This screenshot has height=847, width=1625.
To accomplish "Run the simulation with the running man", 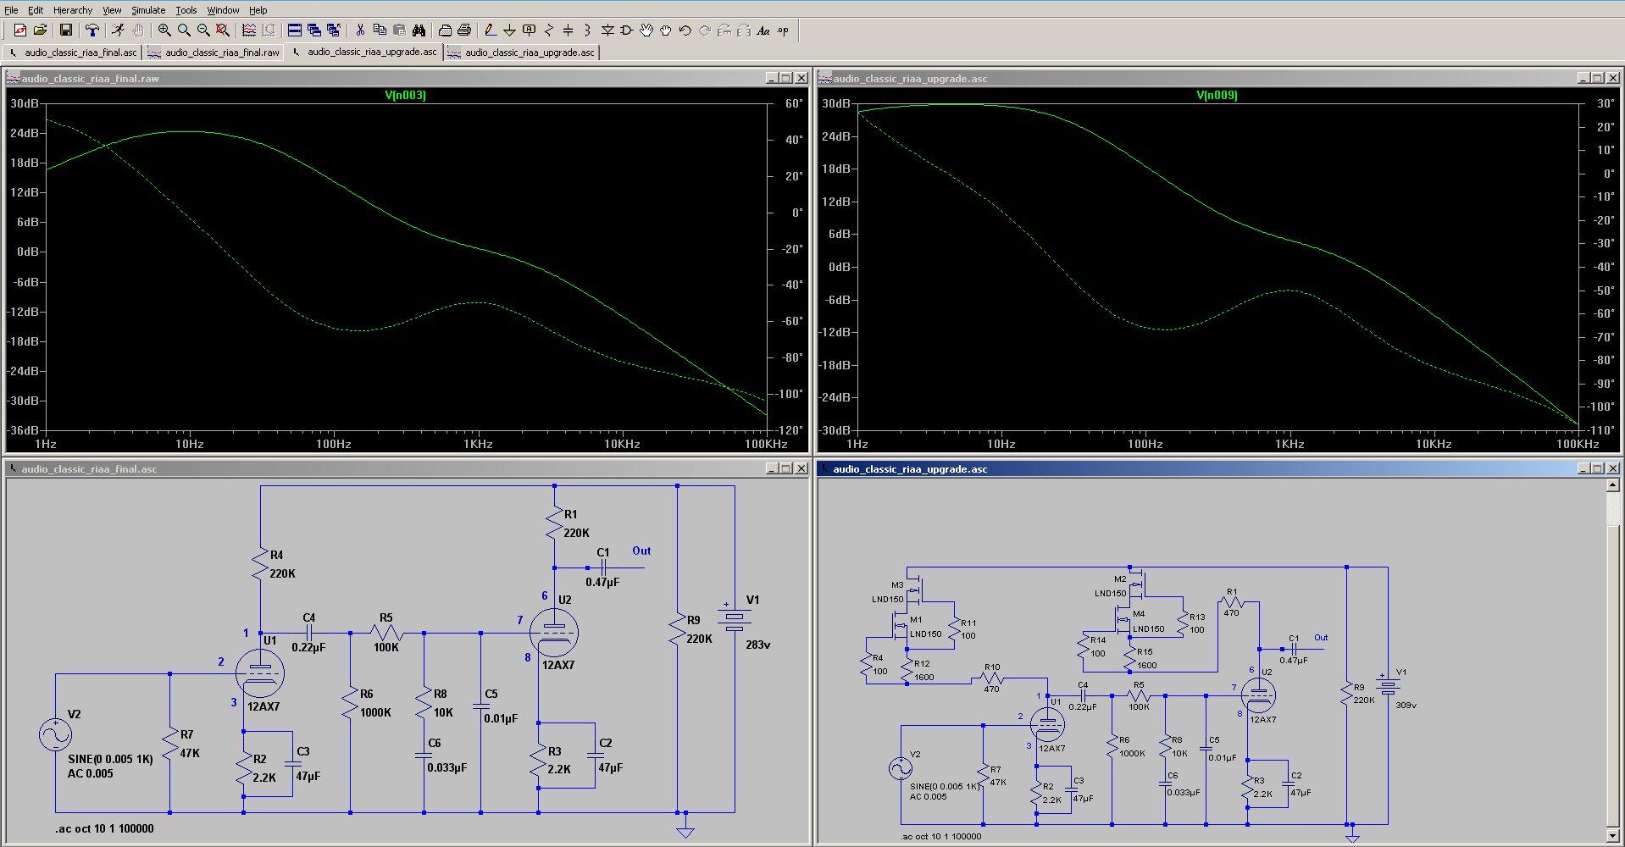I will click(x=118, y=30).
